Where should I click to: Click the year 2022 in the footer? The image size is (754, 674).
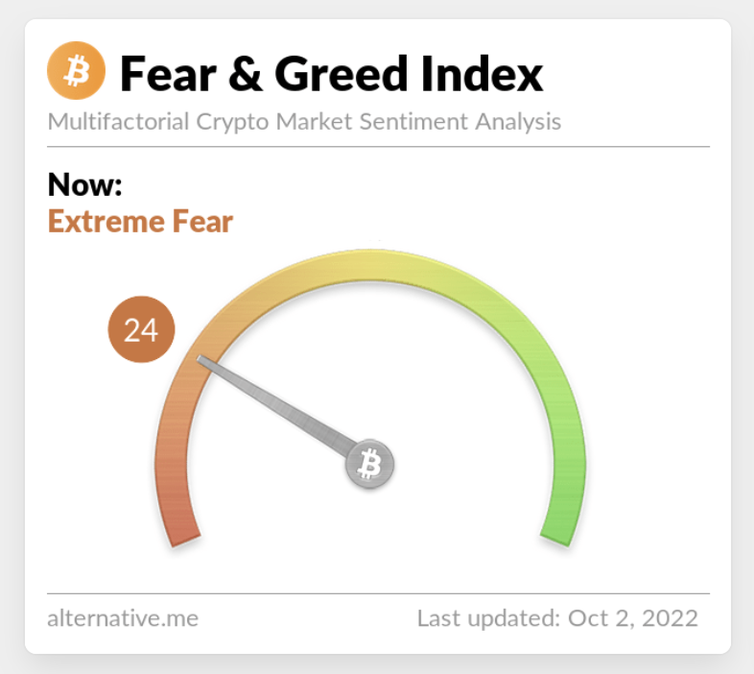[670, 618]
